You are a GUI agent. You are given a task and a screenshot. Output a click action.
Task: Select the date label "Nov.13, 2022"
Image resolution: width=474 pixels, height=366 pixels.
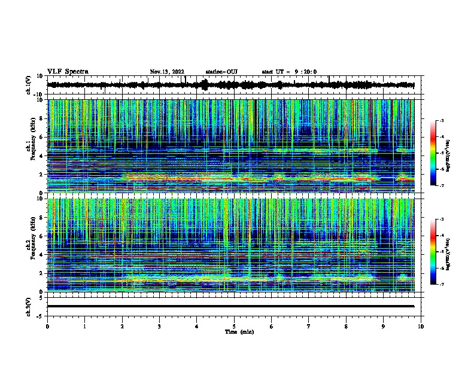coord(167,72)
